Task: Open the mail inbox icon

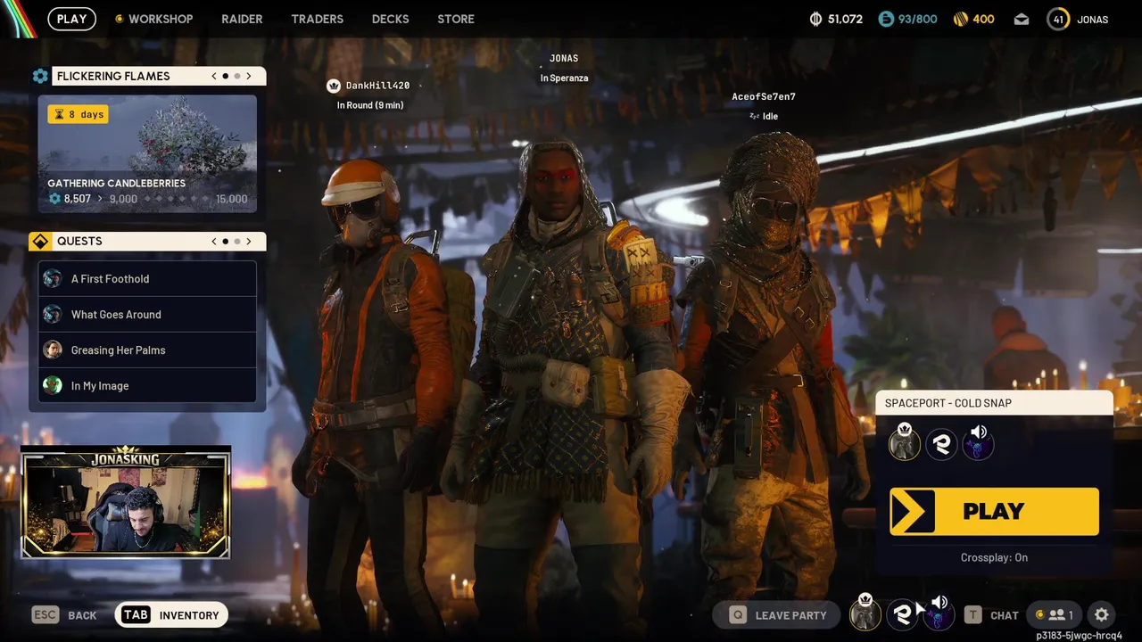Action: tap(1022, 19)
